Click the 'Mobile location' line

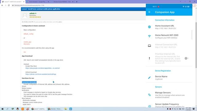click(27, 88)
